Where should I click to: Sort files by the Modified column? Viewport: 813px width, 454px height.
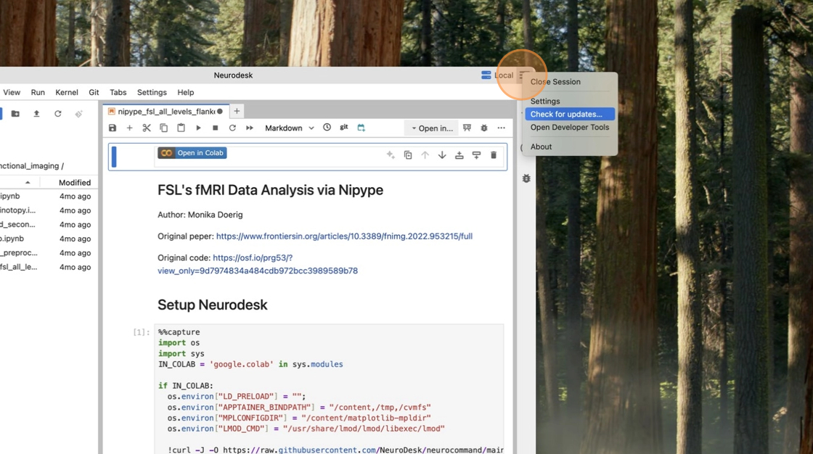click(x=75, y=183)
